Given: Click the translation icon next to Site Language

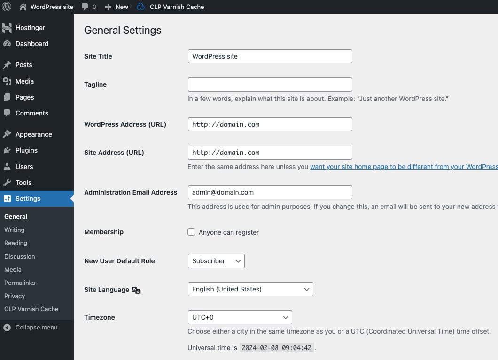Looking at the screenshot, I should click(x=136, y=291).
